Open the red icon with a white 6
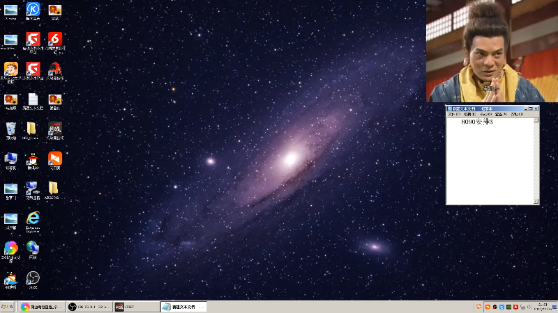Screen dimensions: 558x313 55,39
